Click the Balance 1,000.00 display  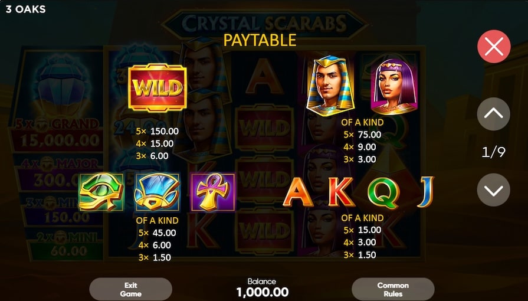263,288
